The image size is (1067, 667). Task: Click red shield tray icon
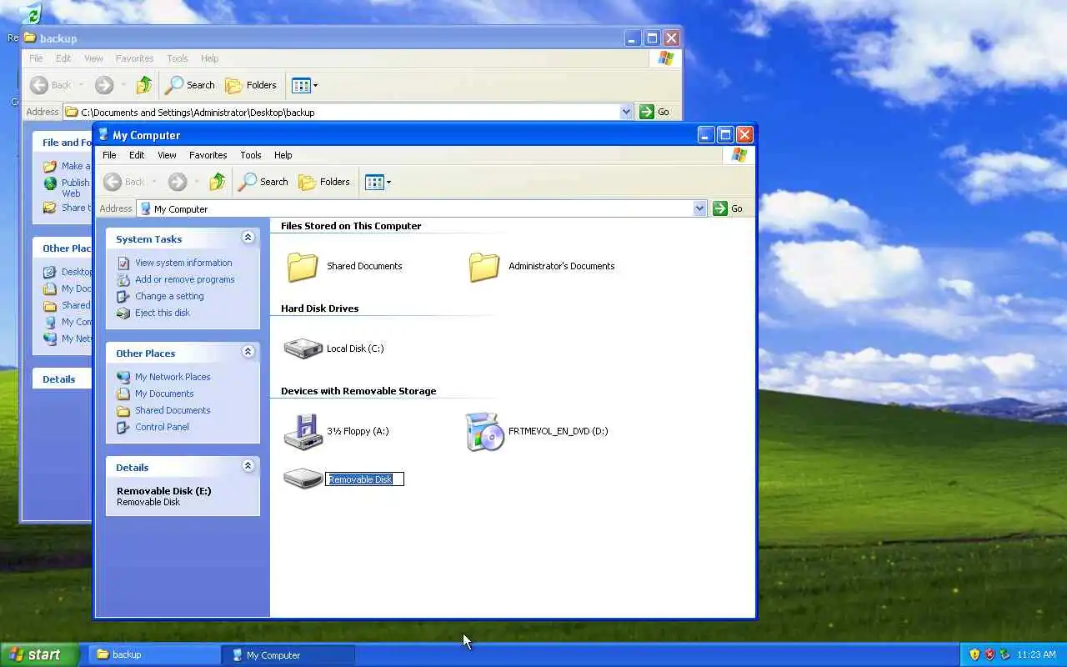989,654
